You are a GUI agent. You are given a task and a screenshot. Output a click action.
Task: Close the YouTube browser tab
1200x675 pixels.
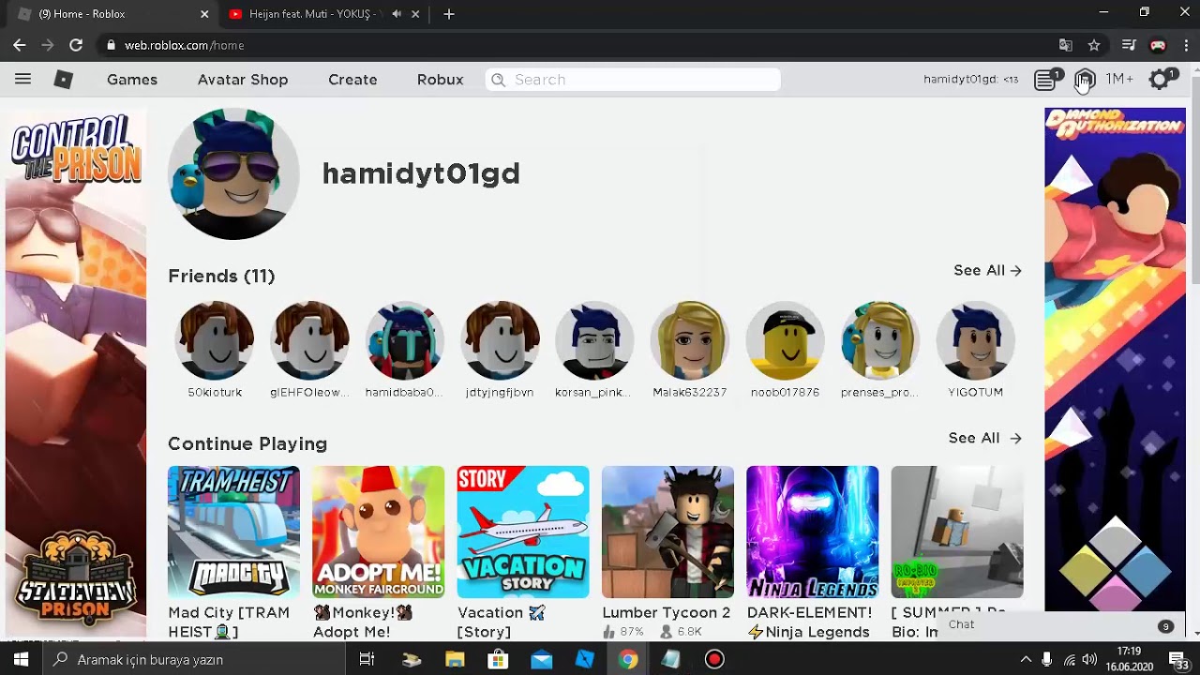[x=415, y=14]
